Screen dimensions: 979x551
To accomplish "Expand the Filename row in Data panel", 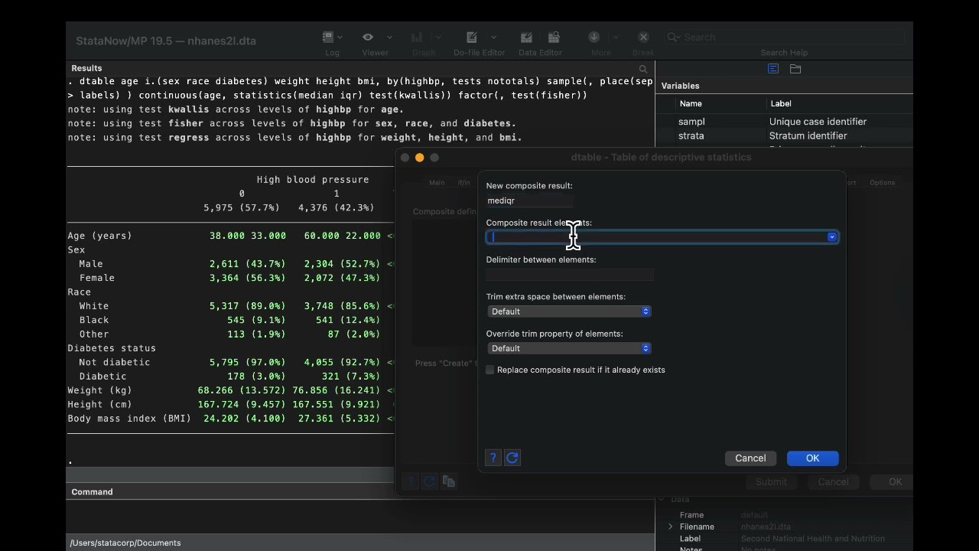I will [x=671, y=527].
